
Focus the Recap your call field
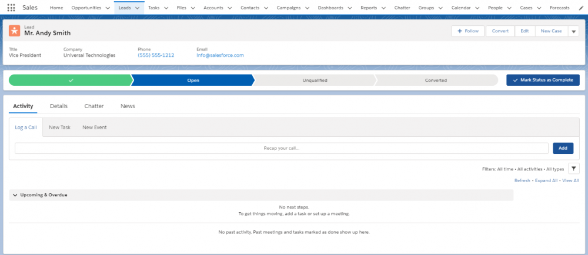[282, 148]
